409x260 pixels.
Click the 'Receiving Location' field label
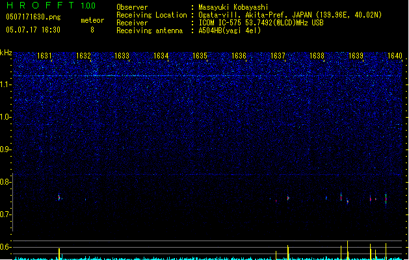click(x=152, y=15)
